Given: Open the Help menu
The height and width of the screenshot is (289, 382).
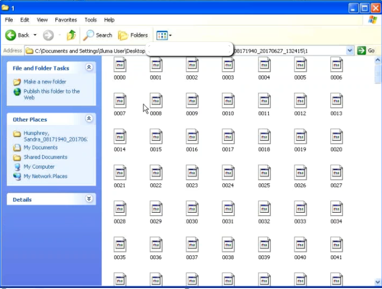Looking at the screenshot, I should point(109,20).
